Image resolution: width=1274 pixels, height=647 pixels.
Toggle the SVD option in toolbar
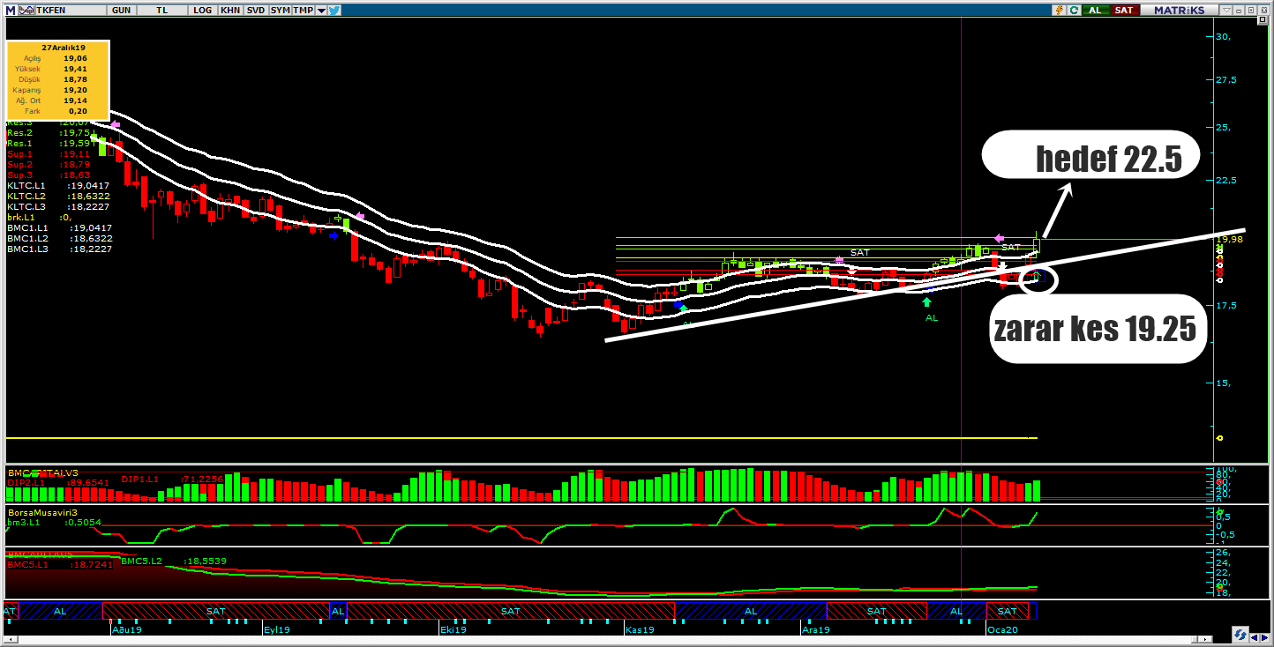point(255,10)
